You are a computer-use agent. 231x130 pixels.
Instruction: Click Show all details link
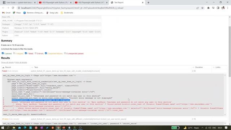(7, 62)
